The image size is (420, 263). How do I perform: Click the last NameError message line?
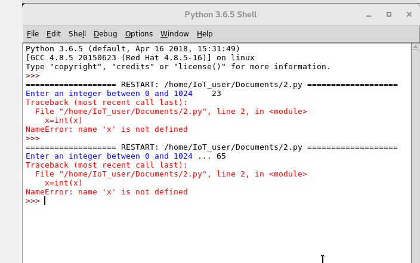click(x=107, y=192)
